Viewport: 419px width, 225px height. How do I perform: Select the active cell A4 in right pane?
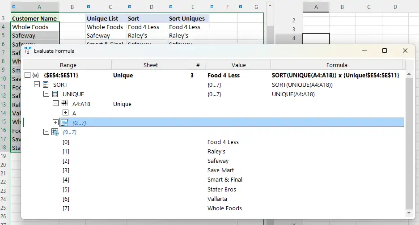click(316, 38)
